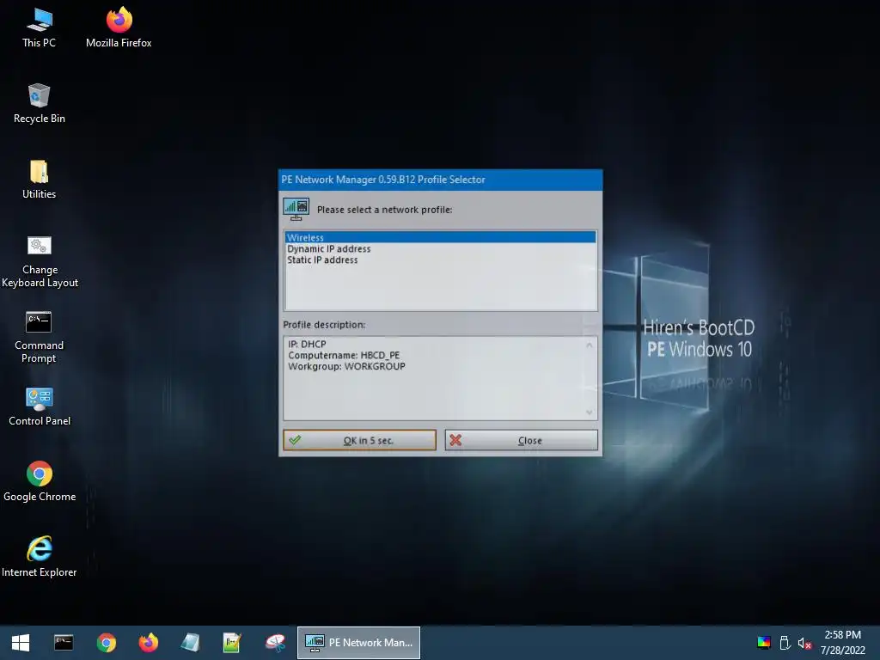The image size is (880, 660).
Task: Click the Close button in dialog
Action: [522, 440]
